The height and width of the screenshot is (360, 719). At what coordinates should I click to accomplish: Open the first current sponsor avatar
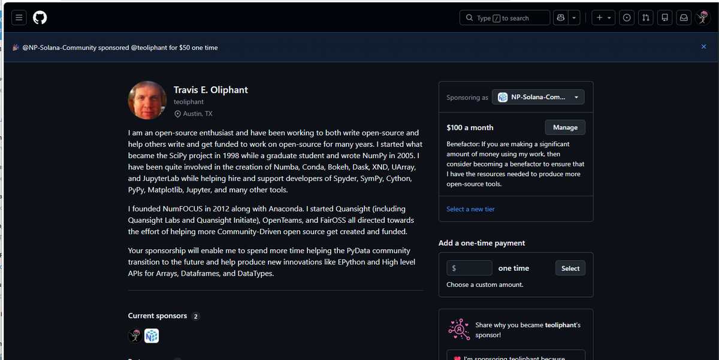point(135,336)
